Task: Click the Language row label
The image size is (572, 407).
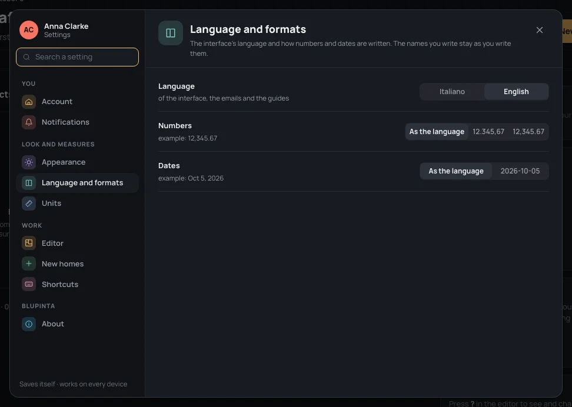Action: coord(177,86)
